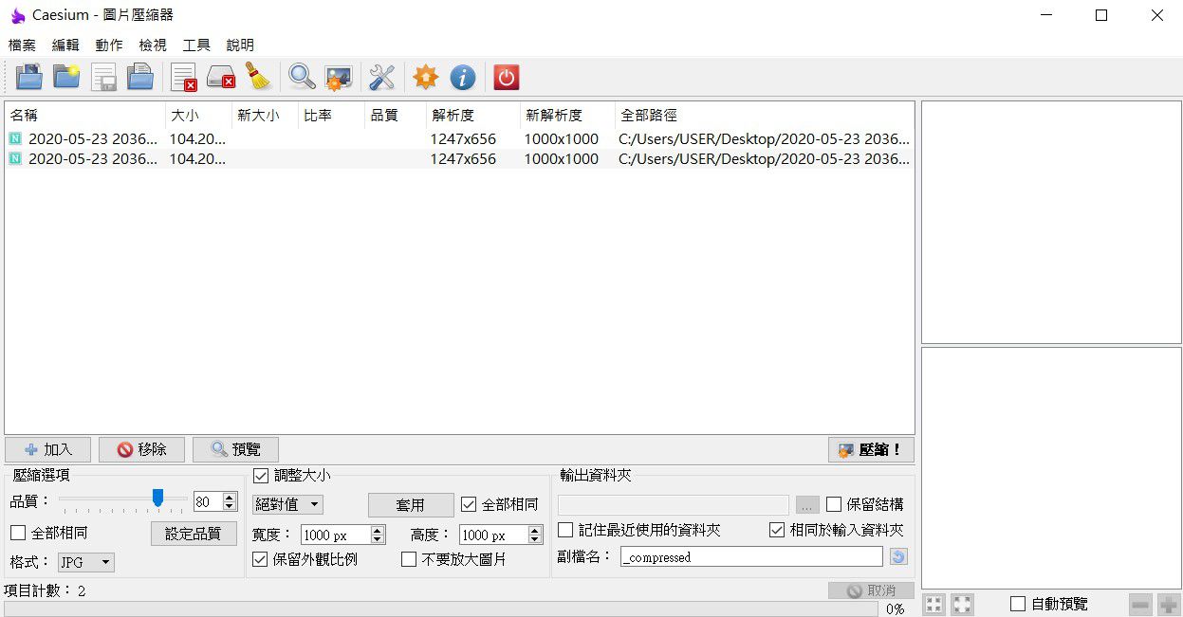Increase 高度 with the up arrow
The height and width of the screenshot is (617, 1183).
coord(535,530)
